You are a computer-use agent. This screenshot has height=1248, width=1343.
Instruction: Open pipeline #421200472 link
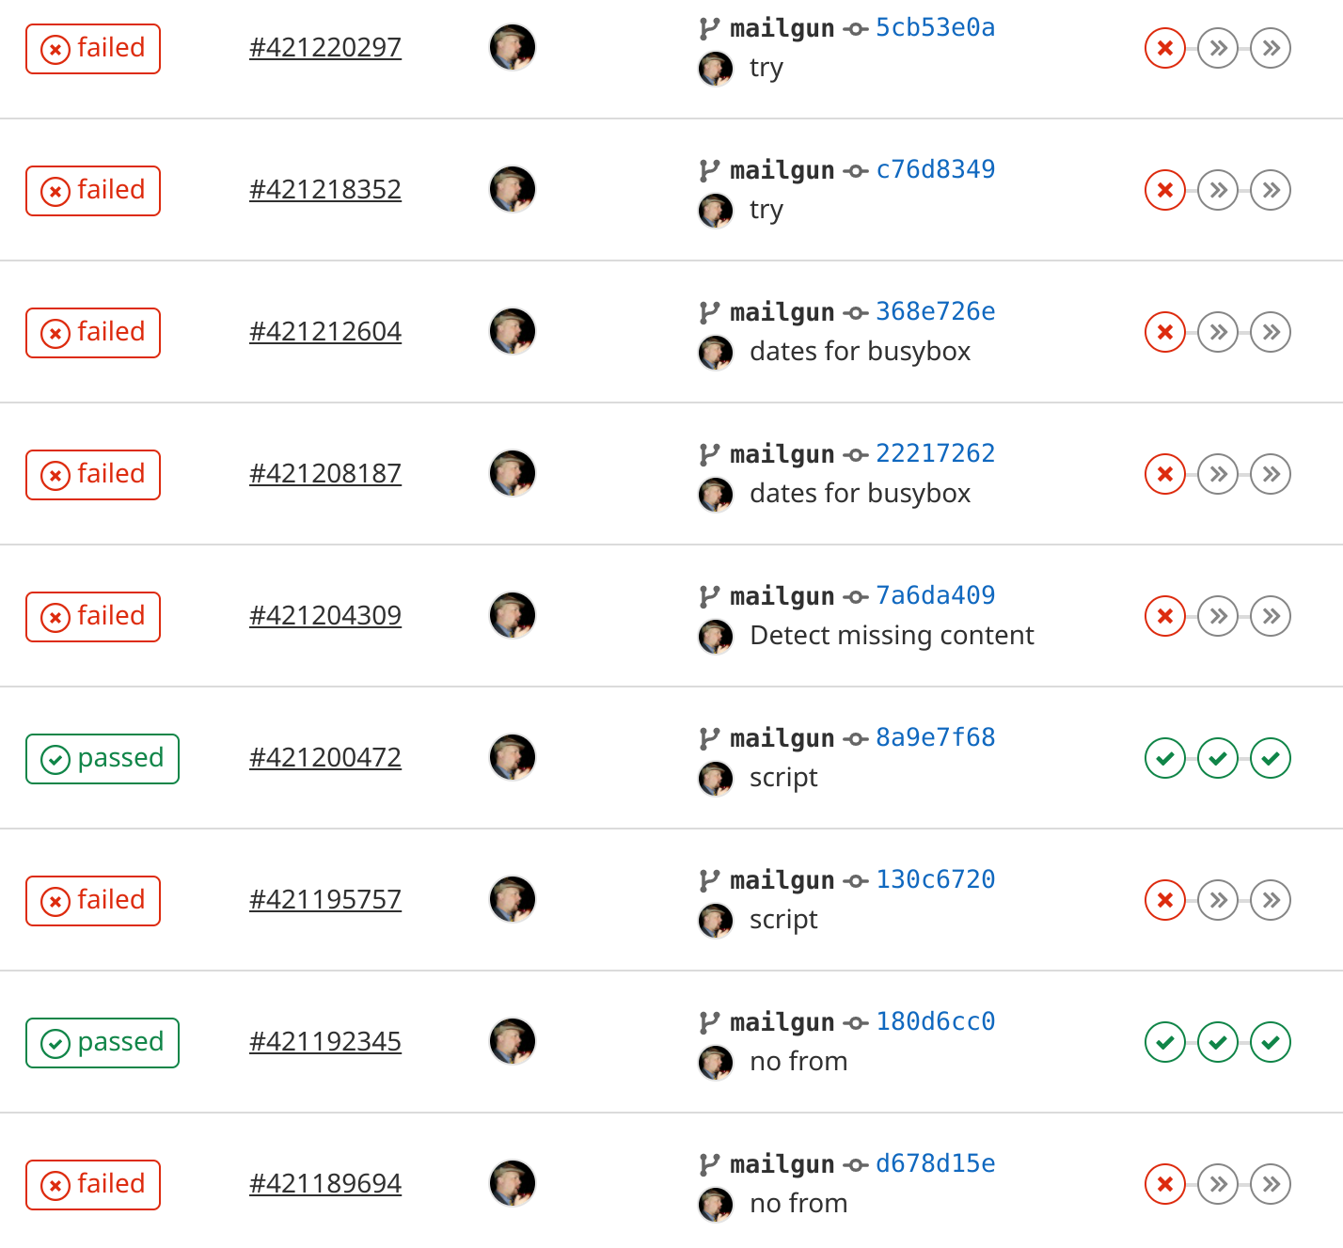(x=325, y=757)
